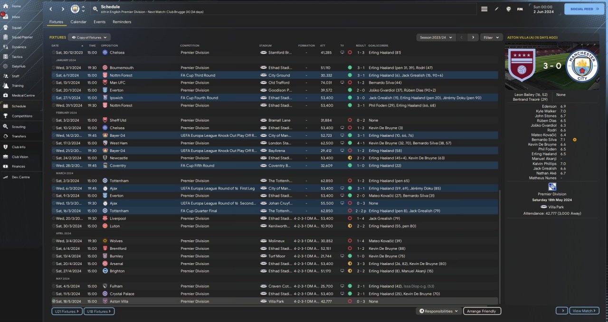608x322 pixels.
Task: Click the Manchester City badge in header
Action: tap(75, 9)
